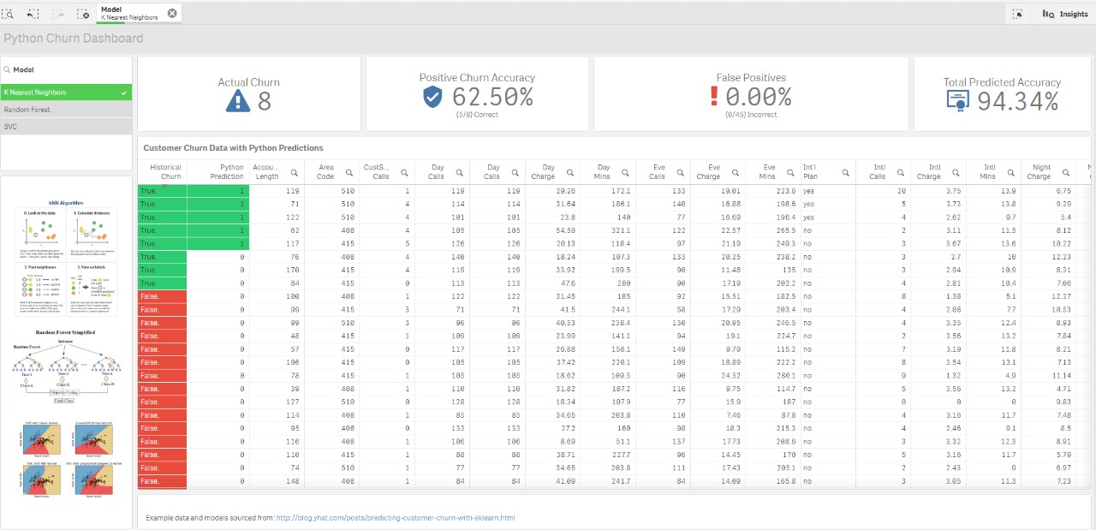Search the Day Charge column
The width and height of the screenshot is (1096, 530).
[x=570, y=172]
